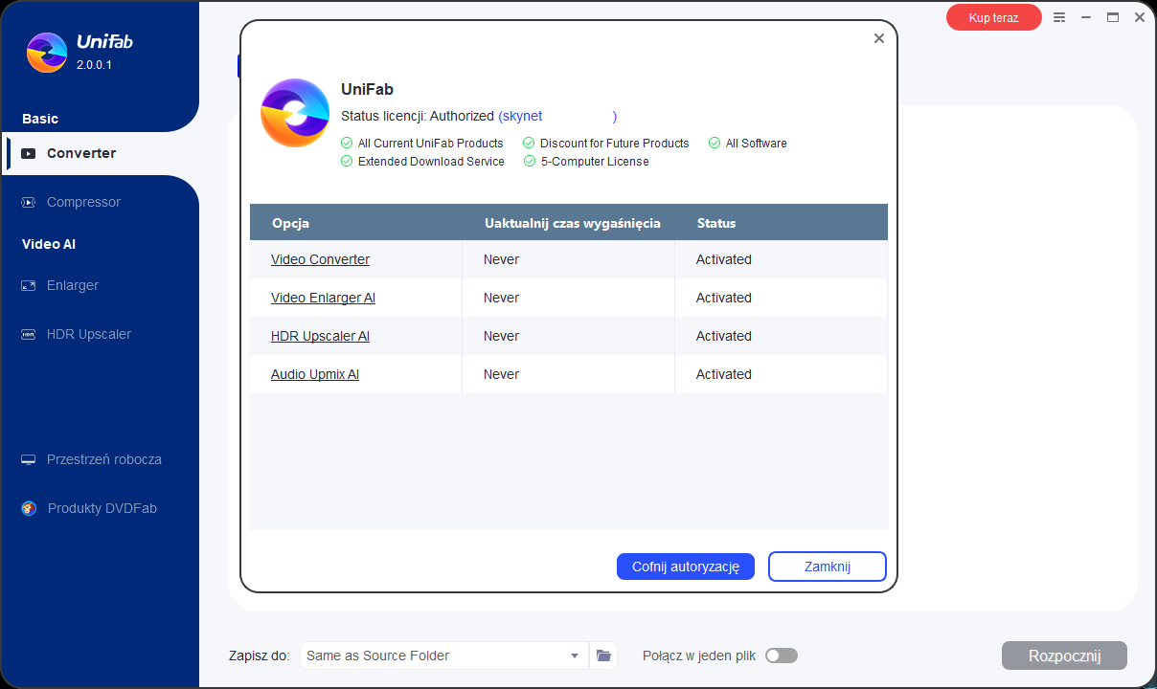Viewport: 1157px width, 689px height.
Task: Click the large UniFab logo in dialog
Action: click(x=295, y=113)
